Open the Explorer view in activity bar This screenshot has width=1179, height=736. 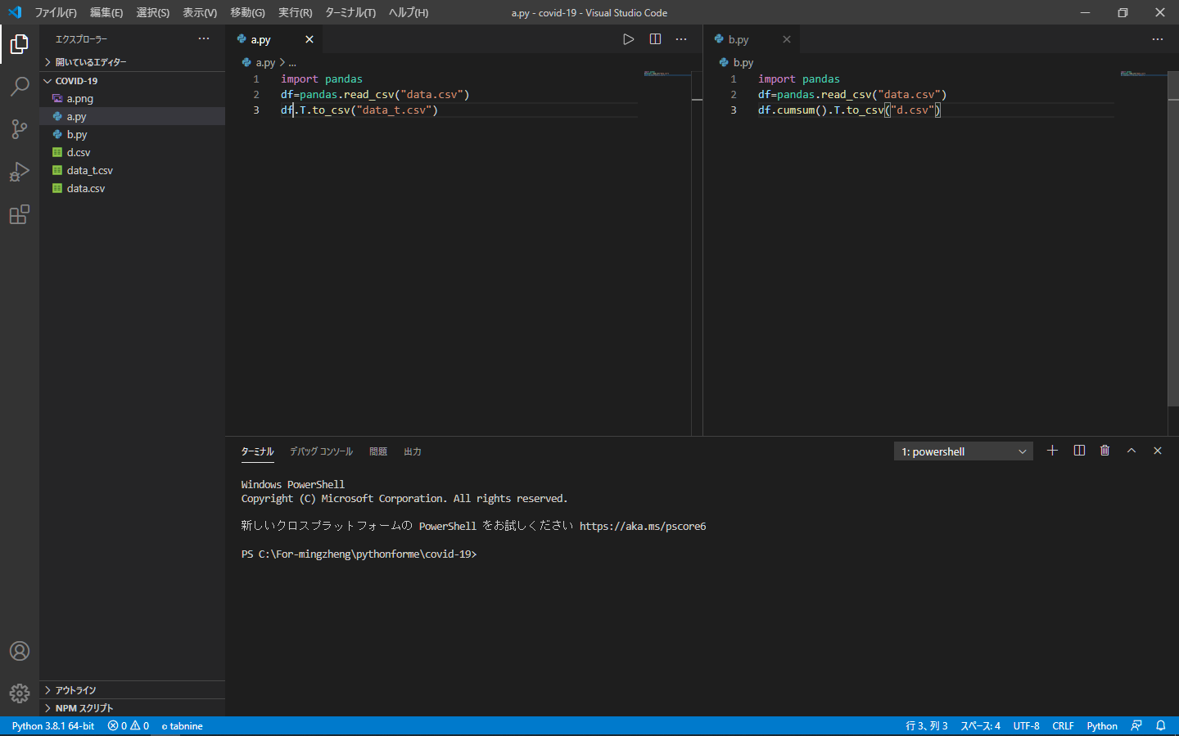coord(20,44)
